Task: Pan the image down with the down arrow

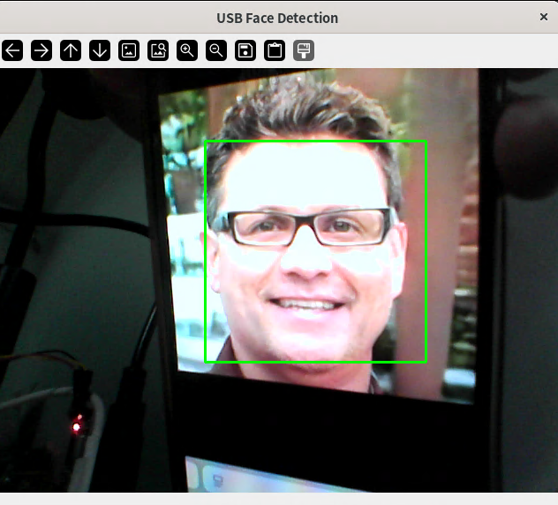Action: coord(100,50)
